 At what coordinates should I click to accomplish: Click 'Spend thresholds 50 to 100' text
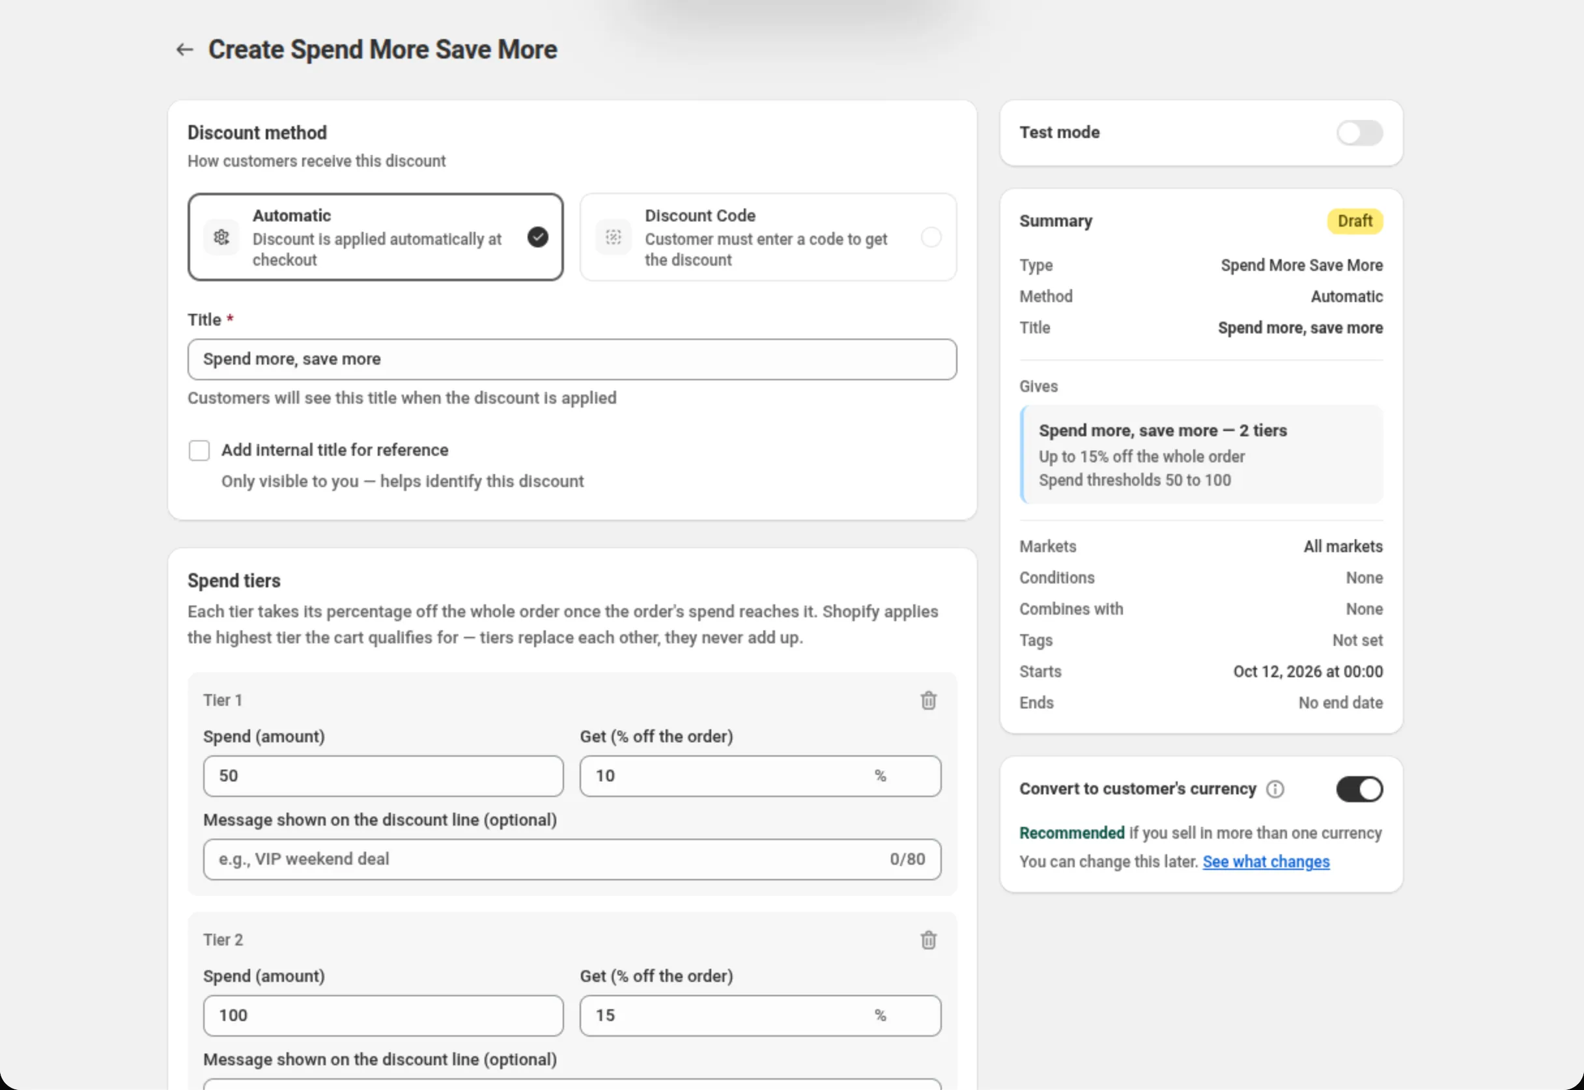(1135, 481)
